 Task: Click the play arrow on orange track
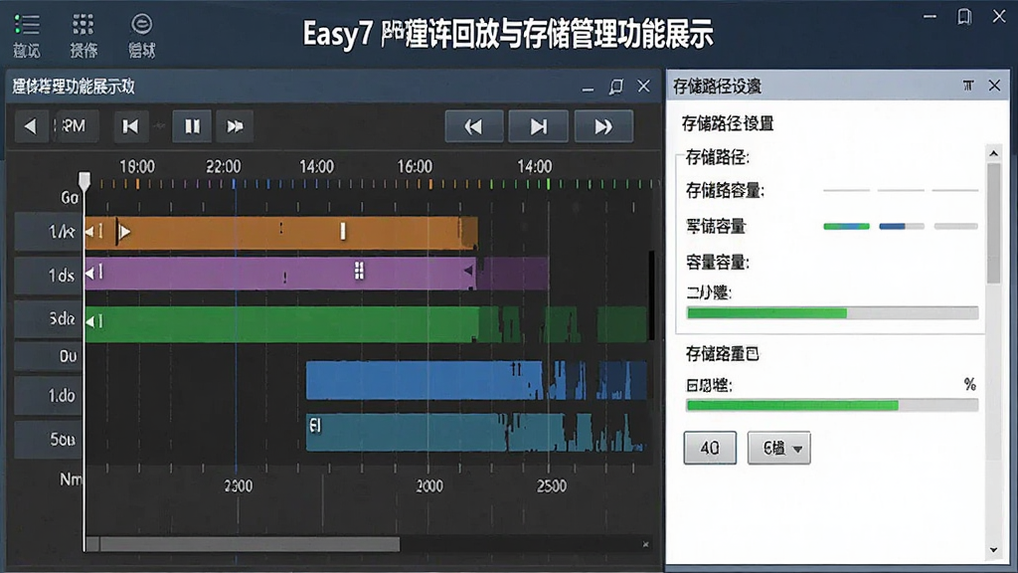tap(124, 231)
